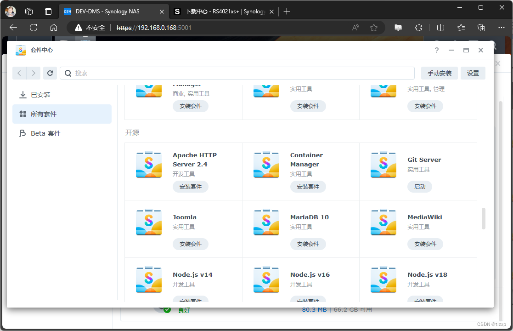
Task: Close the 下载中心 browser tab
Action: coord(271,11)
